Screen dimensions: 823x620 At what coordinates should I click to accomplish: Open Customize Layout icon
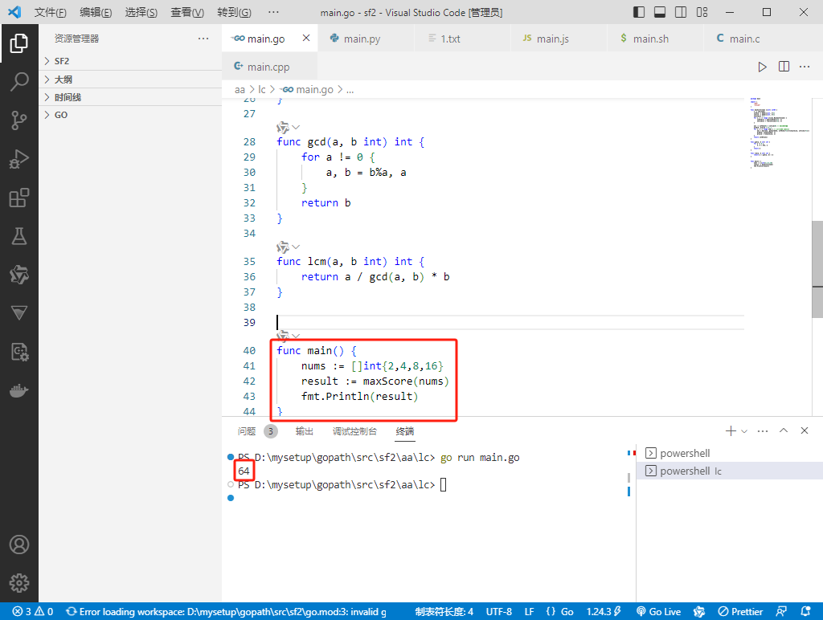[x=702, y=12]
